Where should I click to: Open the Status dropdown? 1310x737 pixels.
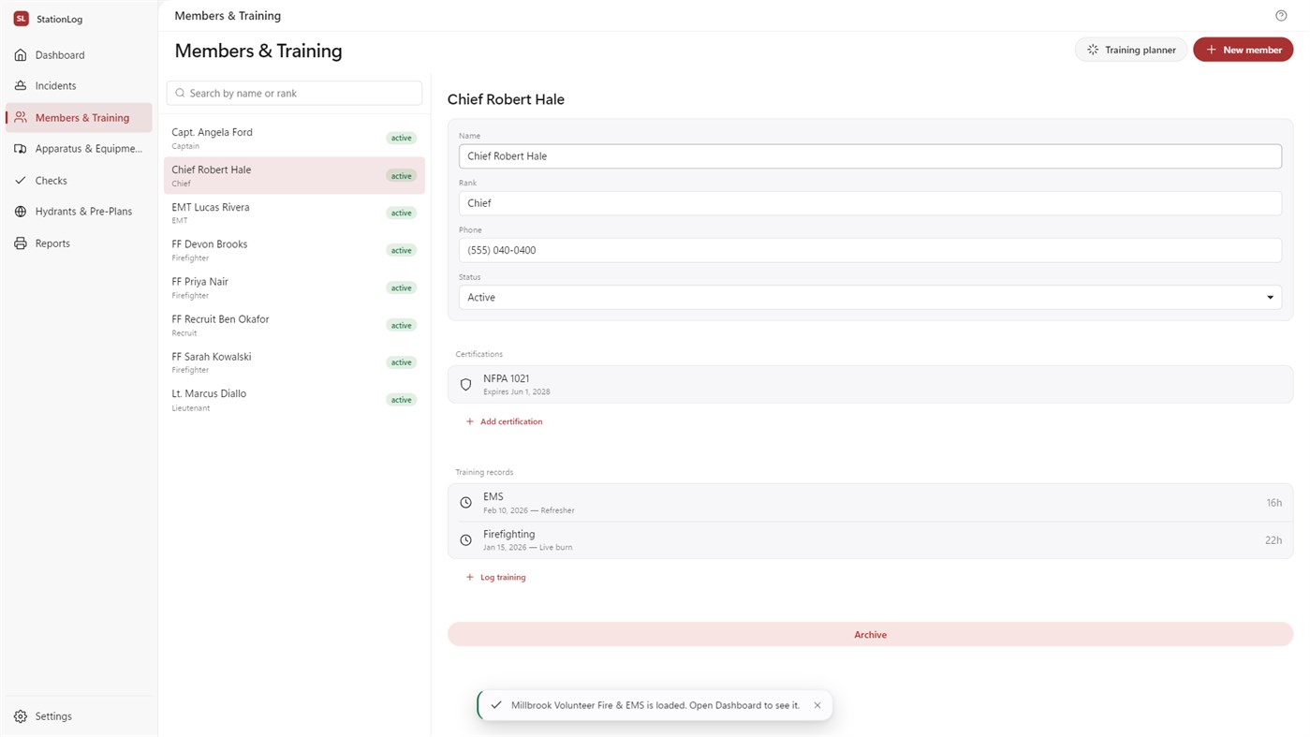pos(870,298)
